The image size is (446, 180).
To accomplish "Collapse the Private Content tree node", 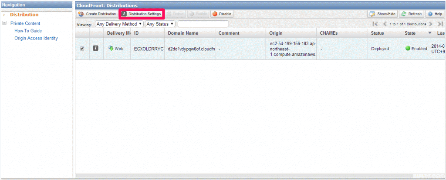I will 4,23.
